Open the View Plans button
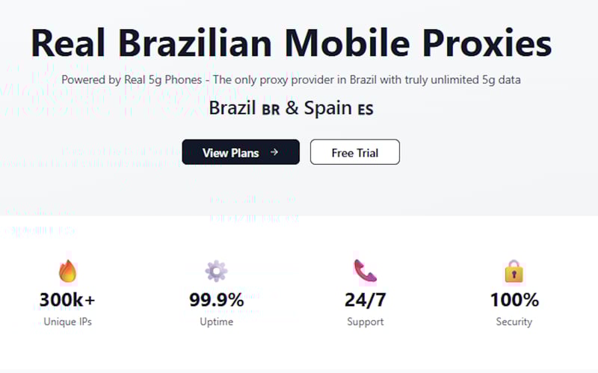Viewport: 598px width, 373px height. click(x=241, y=152)
